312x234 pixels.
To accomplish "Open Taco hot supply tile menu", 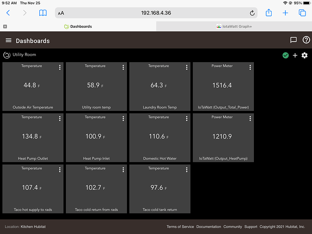I will tap(59, 170).
